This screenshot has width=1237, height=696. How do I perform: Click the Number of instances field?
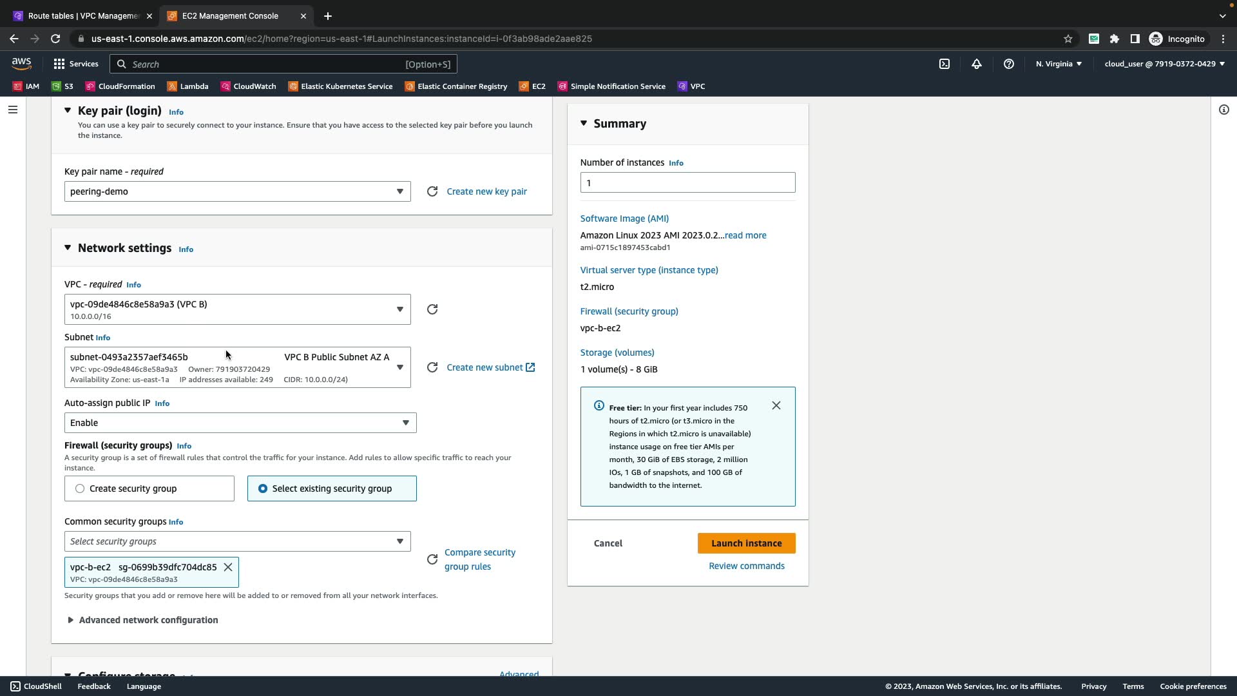tap(687, 182)
